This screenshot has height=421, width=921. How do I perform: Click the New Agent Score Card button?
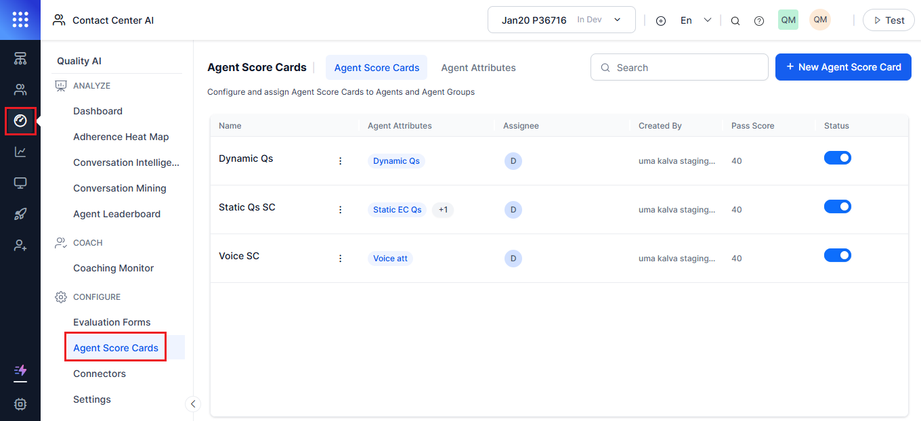click(x=842, y=67)
